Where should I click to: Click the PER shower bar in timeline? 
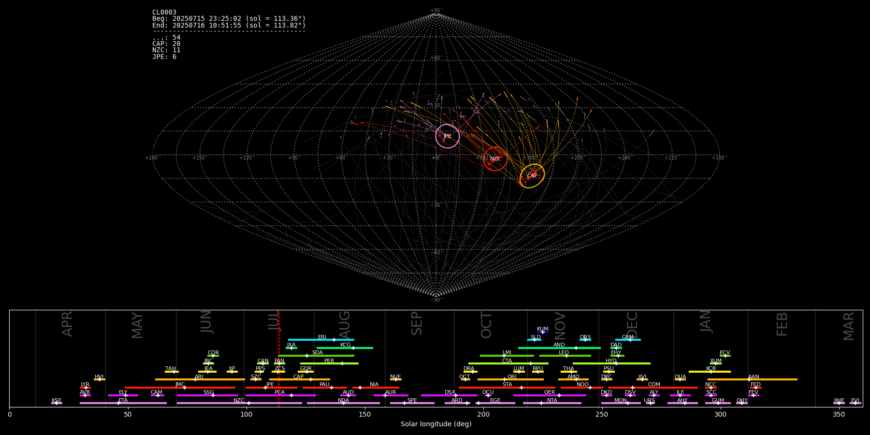click(x=329, y=363)
